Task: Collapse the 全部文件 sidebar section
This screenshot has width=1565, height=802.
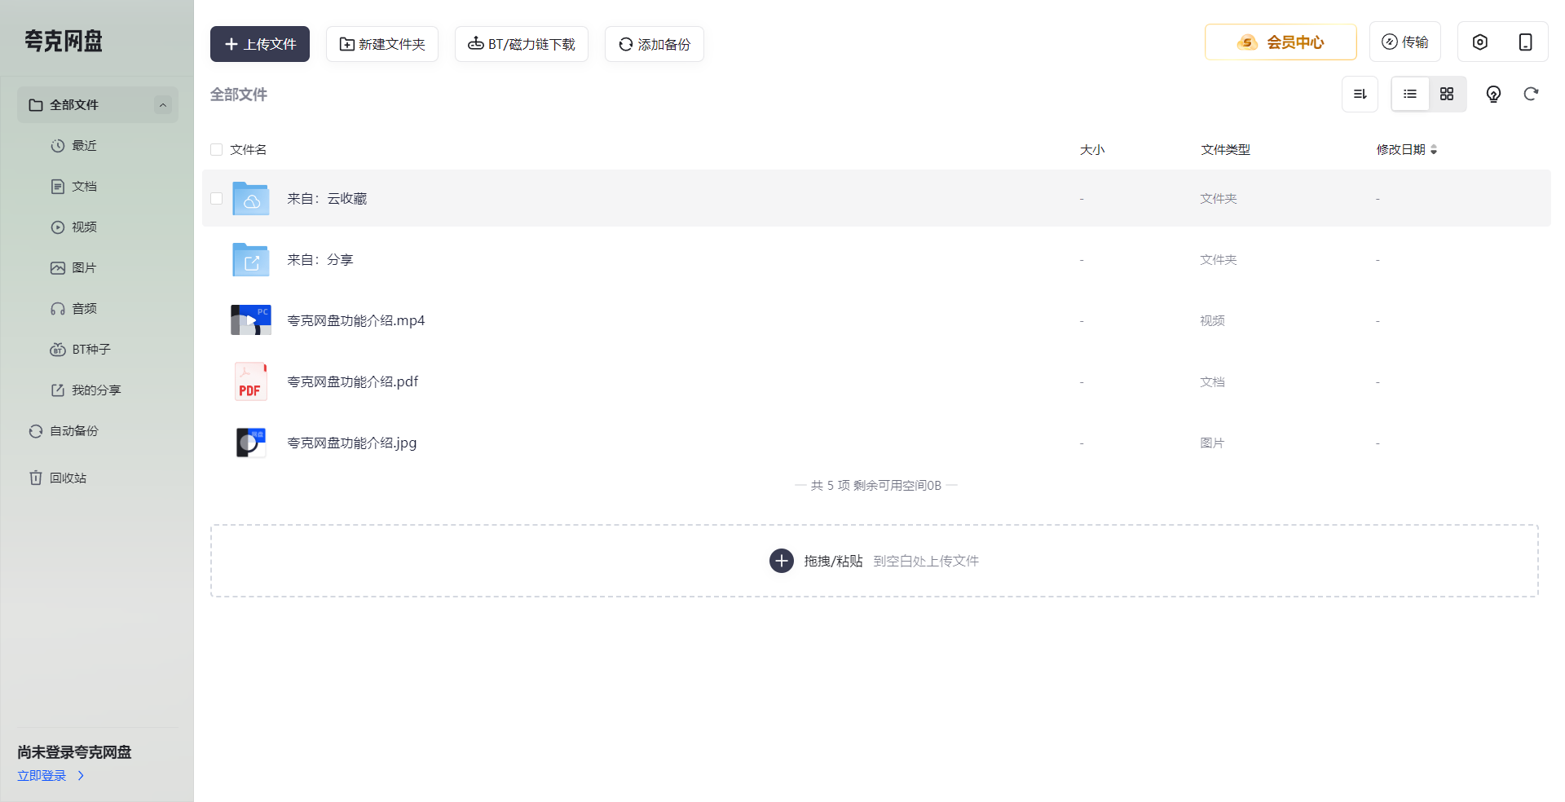Action: [x=163, y=105]
